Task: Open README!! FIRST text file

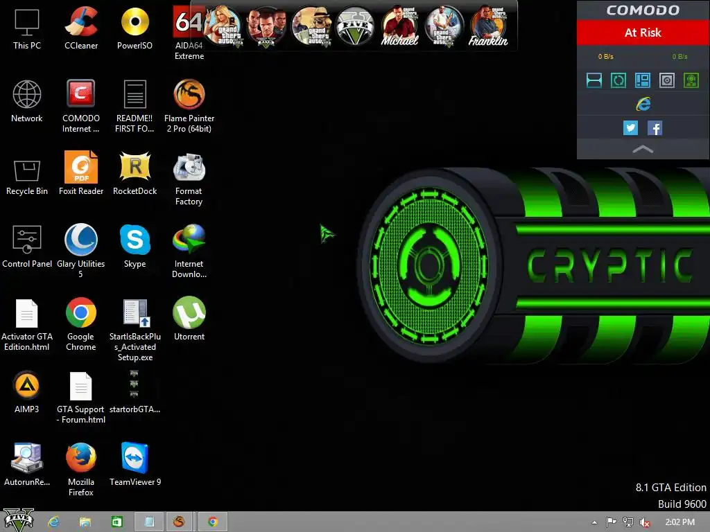Action: pyautogui.click(x=135, y=107)
